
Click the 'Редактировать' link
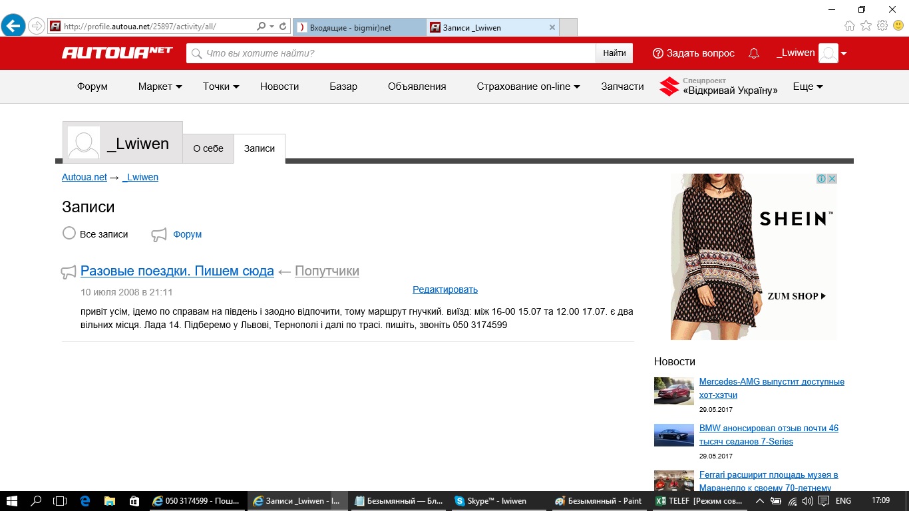pos(445,289)
